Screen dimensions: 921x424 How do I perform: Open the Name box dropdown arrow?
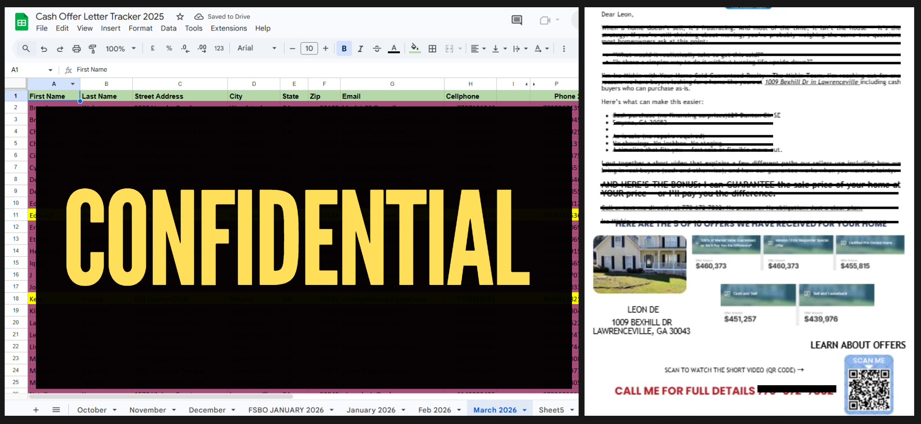50,70
